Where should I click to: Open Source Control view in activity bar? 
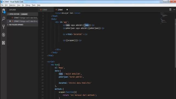[4, 27]
